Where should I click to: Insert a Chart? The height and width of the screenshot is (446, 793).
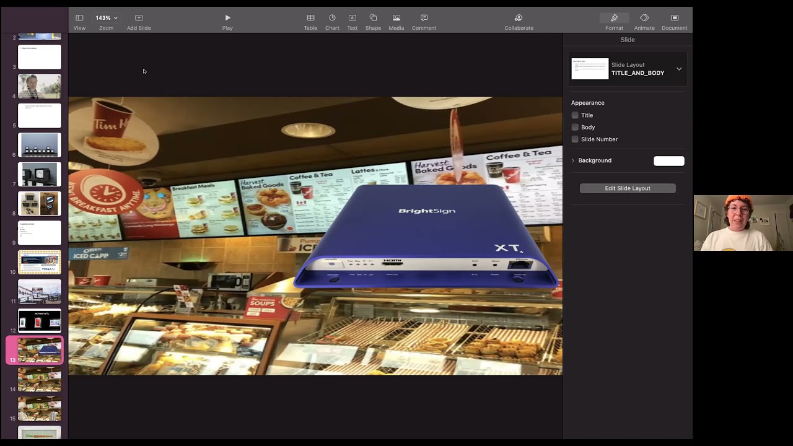[332, 18]
